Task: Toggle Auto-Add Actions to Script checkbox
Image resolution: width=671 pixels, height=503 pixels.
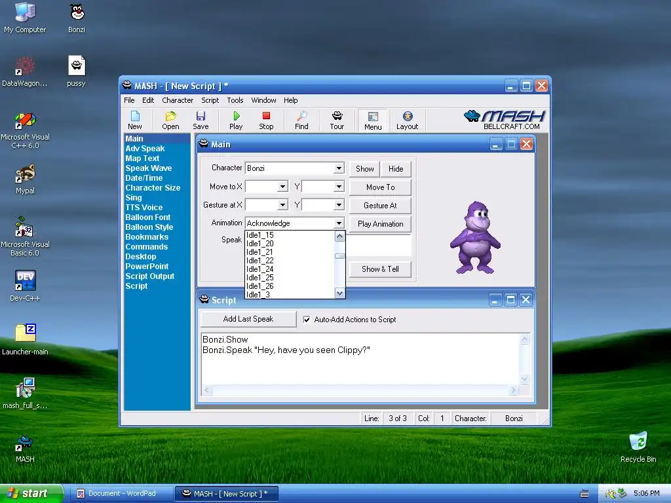Action: click(307, 320)
